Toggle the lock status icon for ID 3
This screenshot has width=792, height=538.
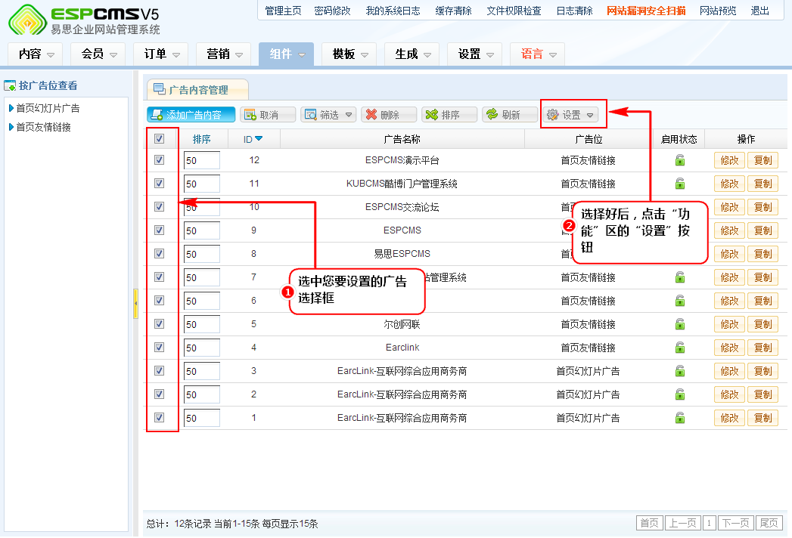point(680,371)
